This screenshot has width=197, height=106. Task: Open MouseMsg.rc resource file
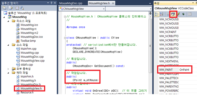(29, 29)
